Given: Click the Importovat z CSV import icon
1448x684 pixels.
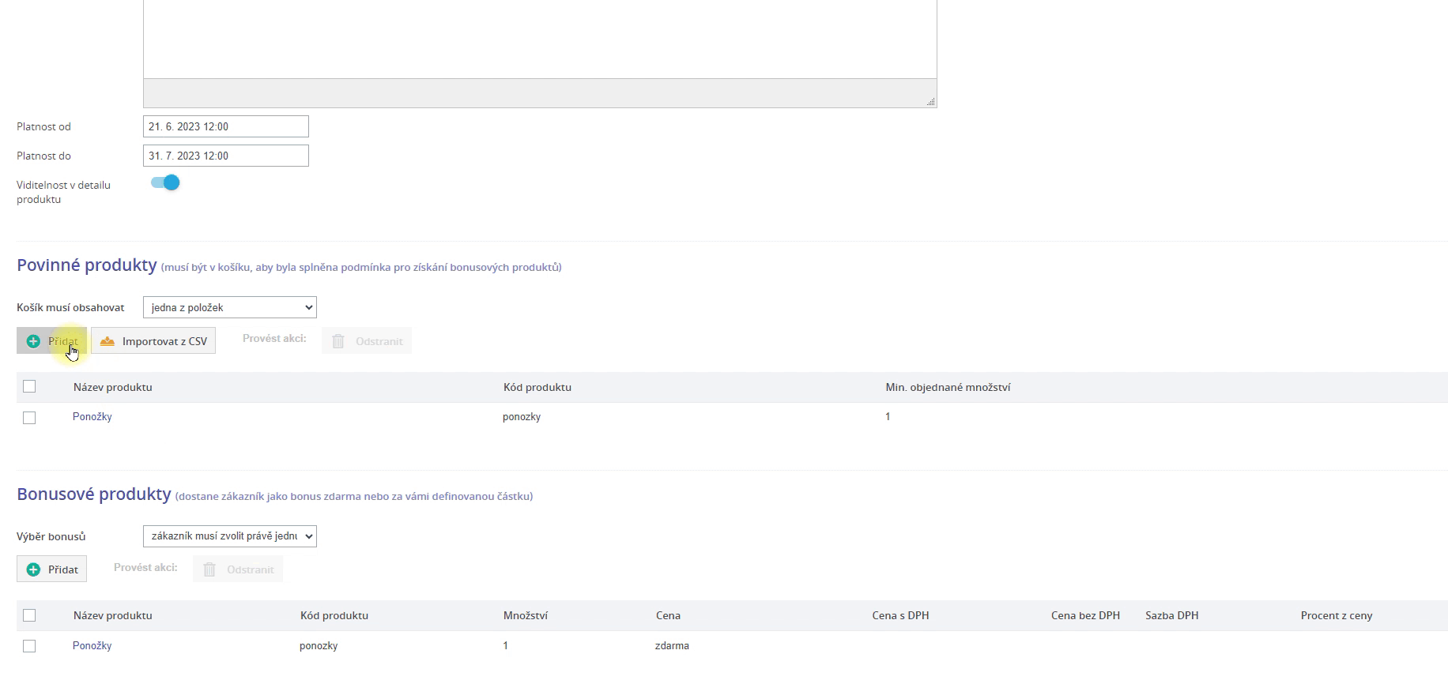Looking at the screenshot, I should [107, 341].
